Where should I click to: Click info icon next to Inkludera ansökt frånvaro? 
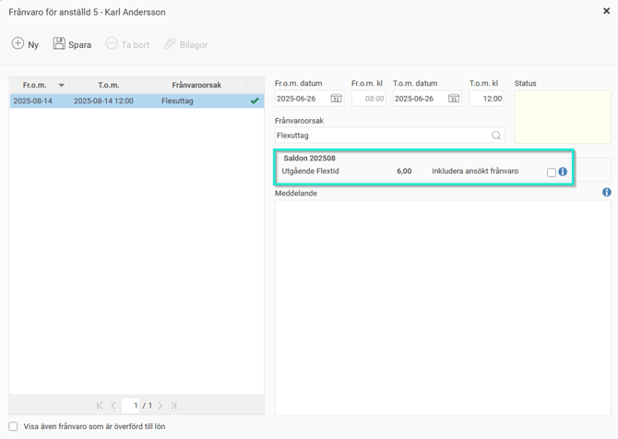point(563,172)
